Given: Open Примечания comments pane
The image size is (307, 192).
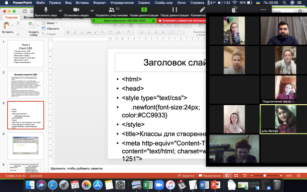Looking at the screenshot, I should (210, 176).
